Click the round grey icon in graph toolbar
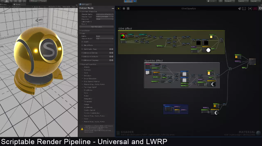The height and width of the screenshot is (146, 262). pos(124,8)
